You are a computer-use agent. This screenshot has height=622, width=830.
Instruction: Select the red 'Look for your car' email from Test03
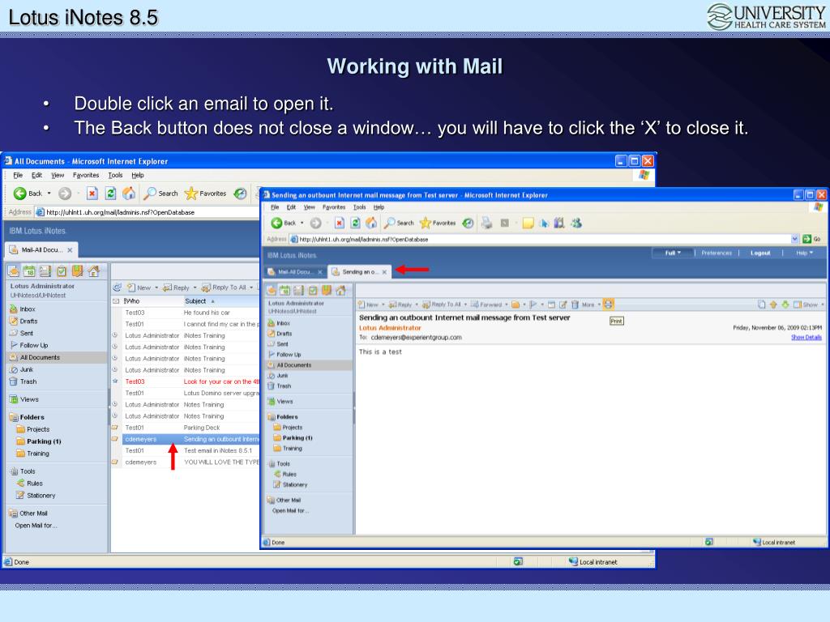tap(186, 381)
